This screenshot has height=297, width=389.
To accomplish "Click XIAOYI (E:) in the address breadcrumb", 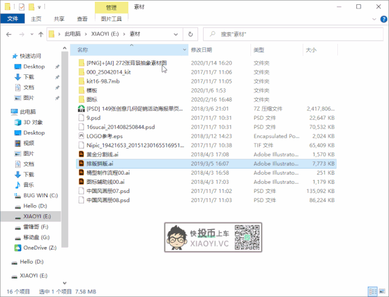I will click(105, 34).
